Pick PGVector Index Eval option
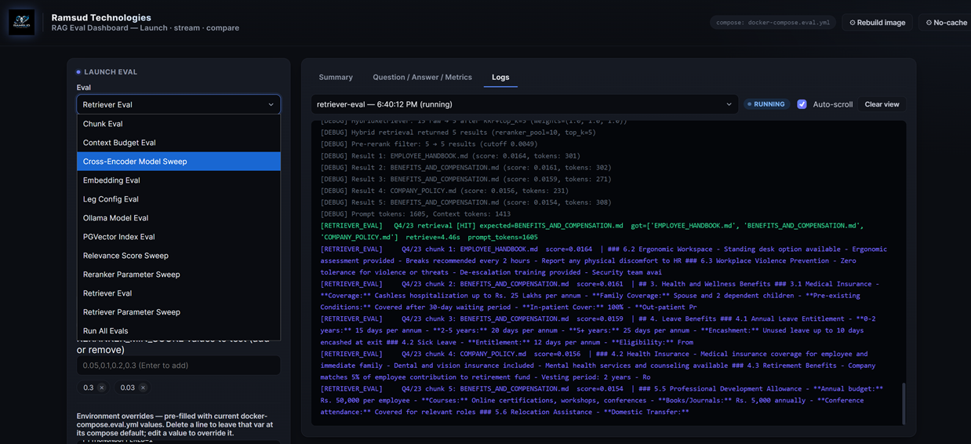This screenshot has height=444, width=971. click(x=178, y=237)
